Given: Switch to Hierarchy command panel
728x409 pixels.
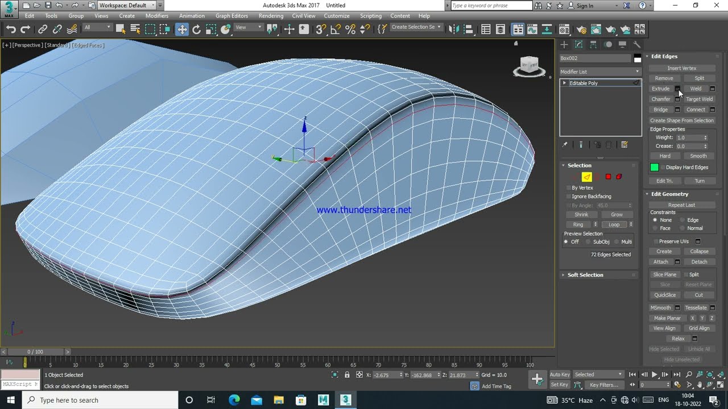Looking at the screenshot, I should tap(593, 44).
